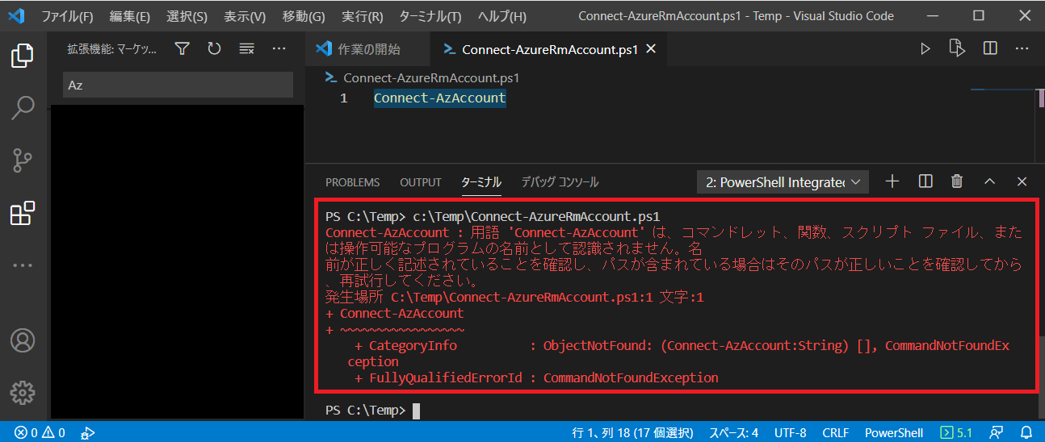Split the terminal panel
Viewport: 1045px width, 442px height.
coord(925,181)
